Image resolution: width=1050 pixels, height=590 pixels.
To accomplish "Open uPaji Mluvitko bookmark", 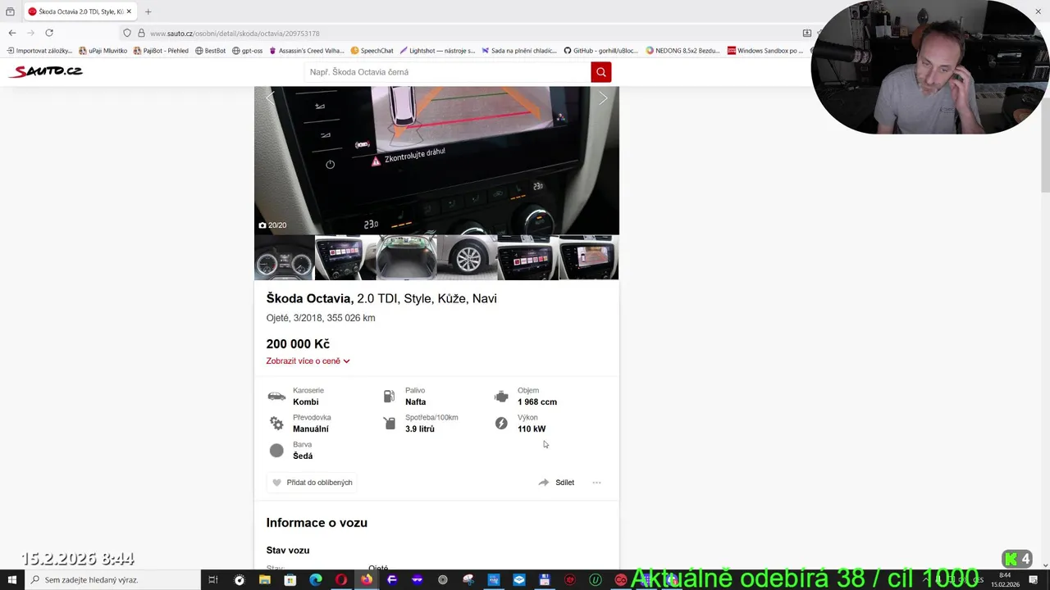I will coord(103,51).
